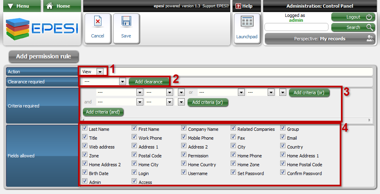Toggle the Home Phone checkbox
The height and width of the screenshot is (194, 380).
coord(233,155)
